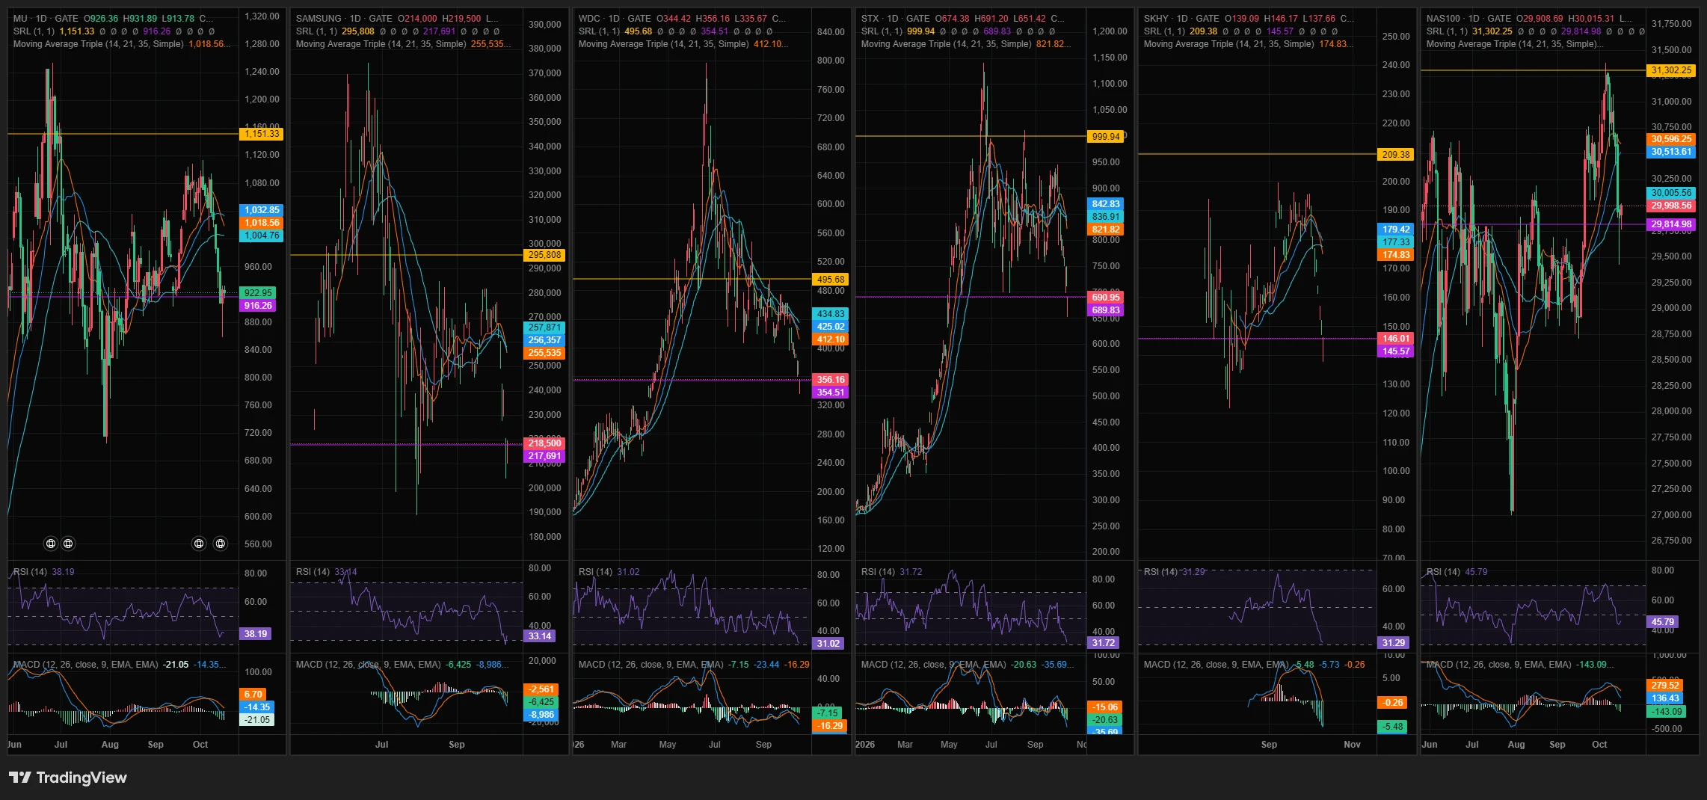1707x800 pixels.
Task: Click the RSI 33.14 value label on SAMSUNG
Action: (x=539, y=636)
